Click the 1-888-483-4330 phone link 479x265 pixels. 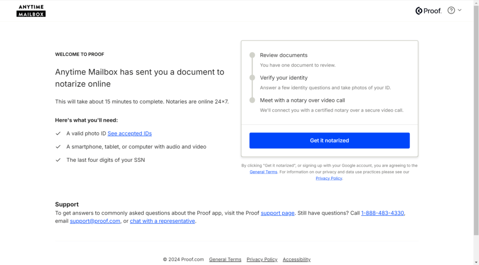[383, 213]
